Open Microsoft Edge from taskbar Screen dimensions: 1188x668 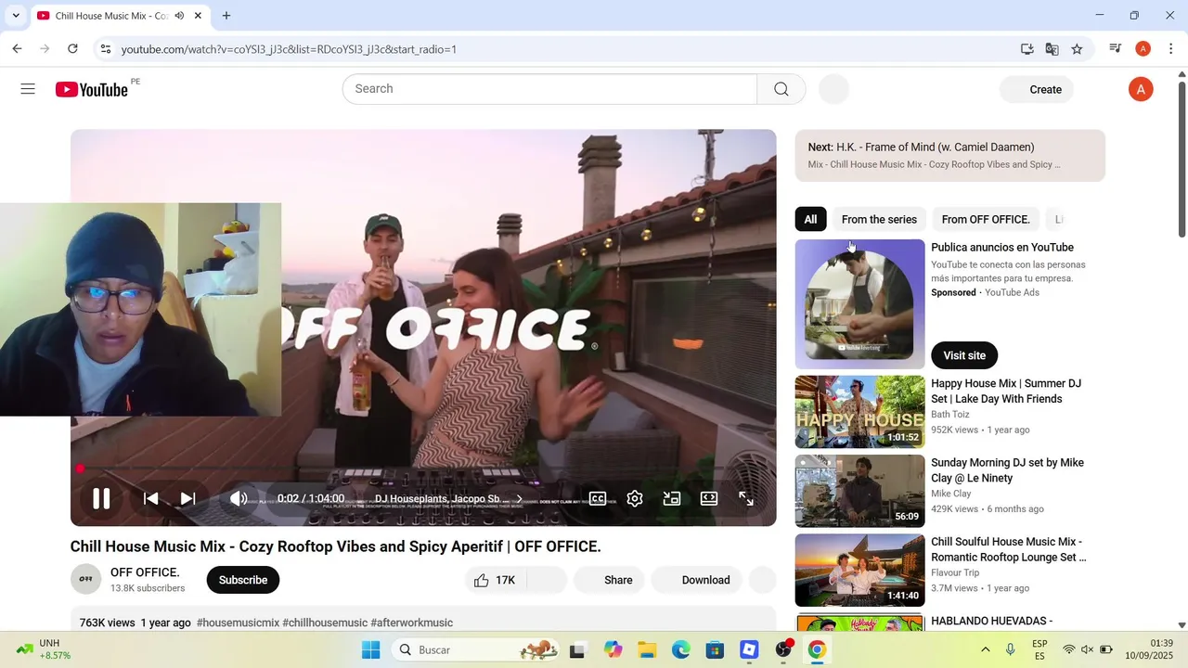coord(681,649)
